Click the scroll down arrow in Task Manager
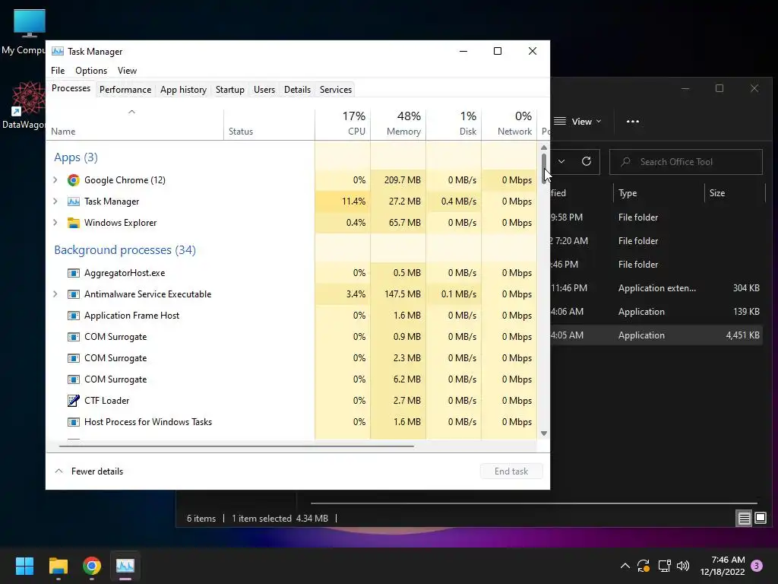The image size is (778, 584). tap(544, 433)
